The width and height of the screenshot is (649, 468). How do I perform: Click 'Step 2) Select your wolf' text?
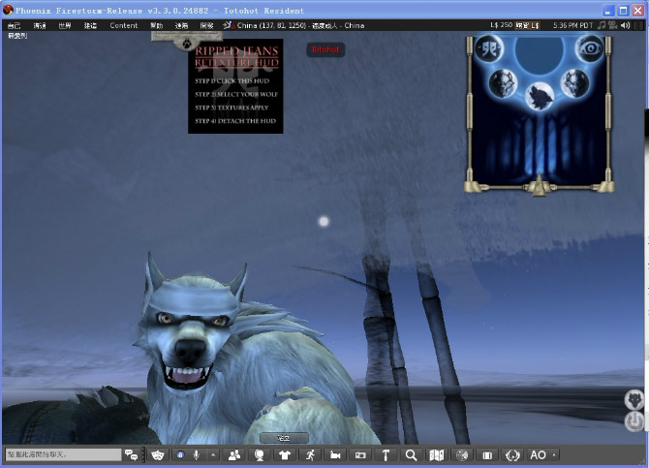[236, 94]
